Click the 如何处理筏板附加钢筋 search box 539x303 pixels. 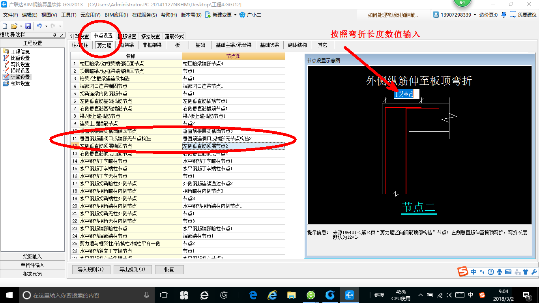pyautogui.click(x=393, y=15)
